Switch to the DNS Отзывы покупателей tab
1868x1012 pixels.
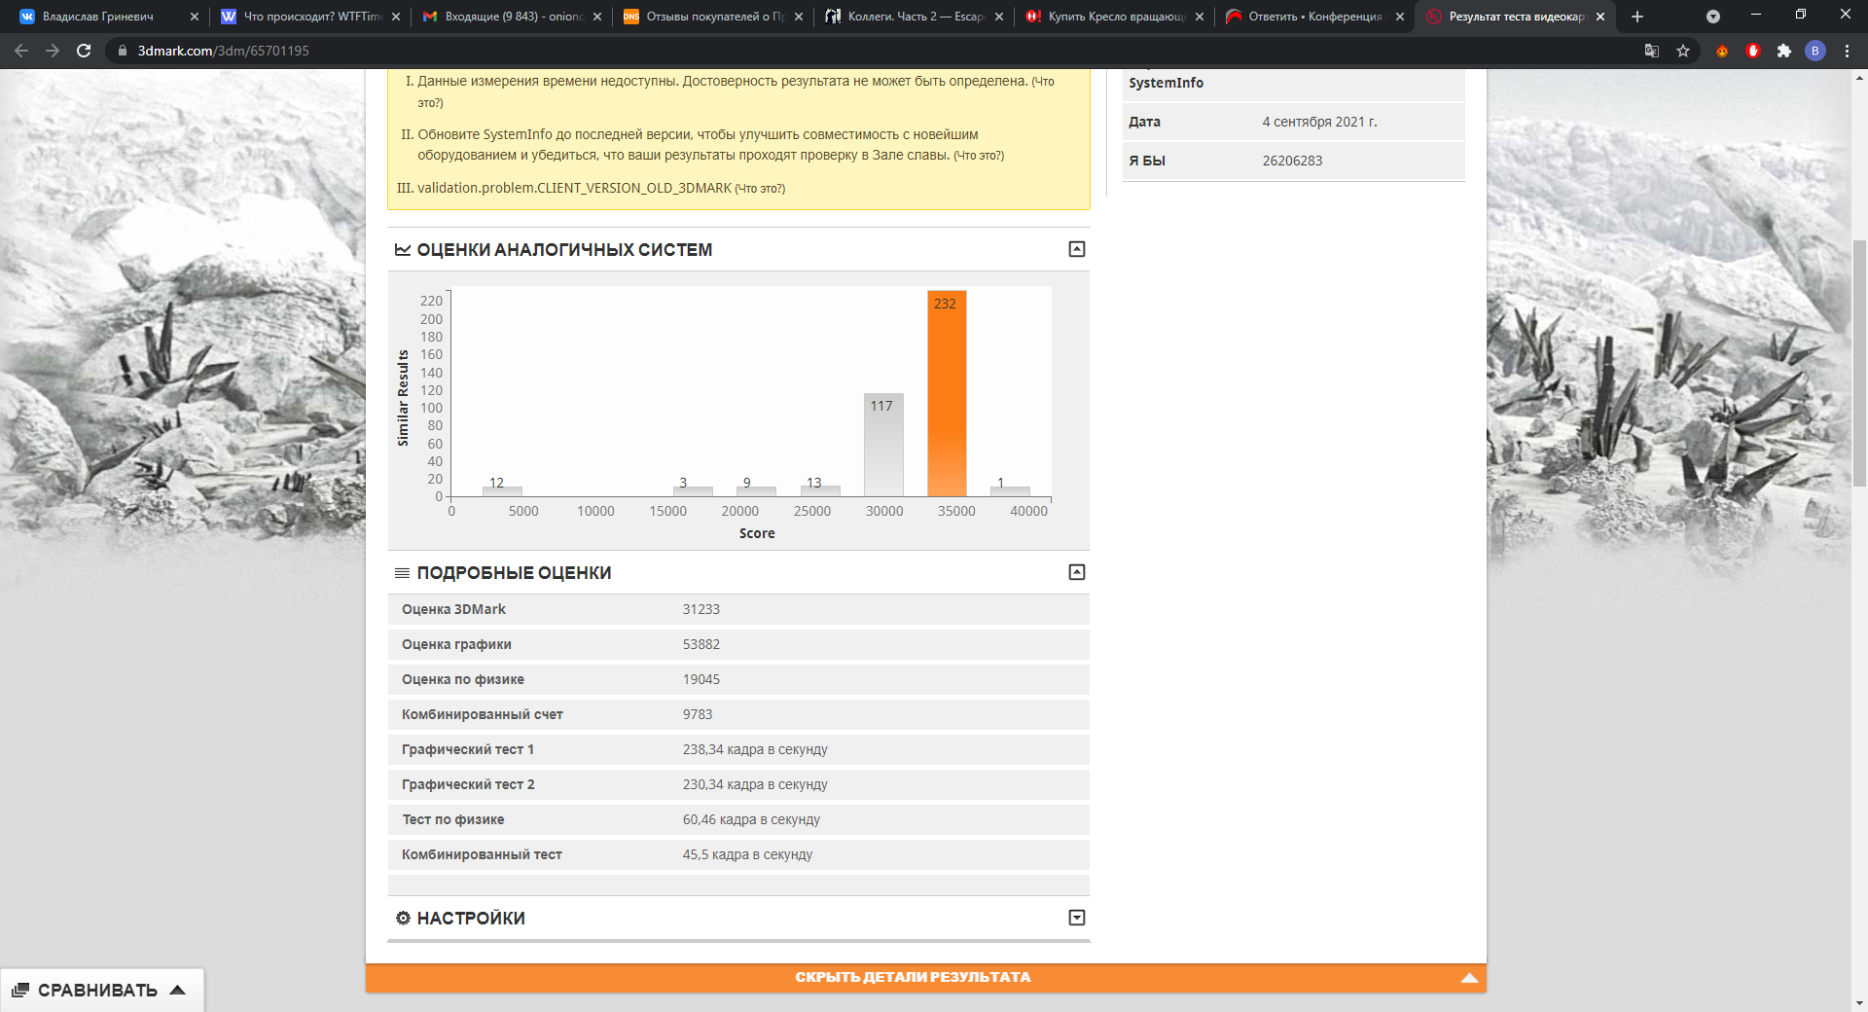(x=714, y=17)
